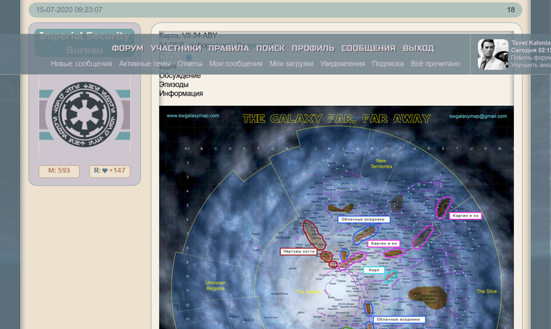Open Поиск in the navigation bar
Screen dimensions: 551x329
tap(271, 48)
